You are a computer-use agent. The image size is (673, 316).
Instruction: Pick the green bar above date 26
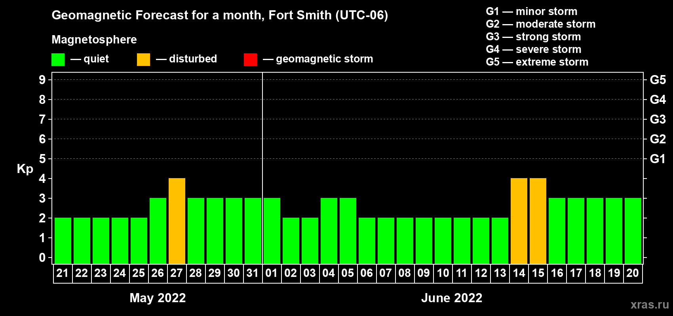[158, 231]
